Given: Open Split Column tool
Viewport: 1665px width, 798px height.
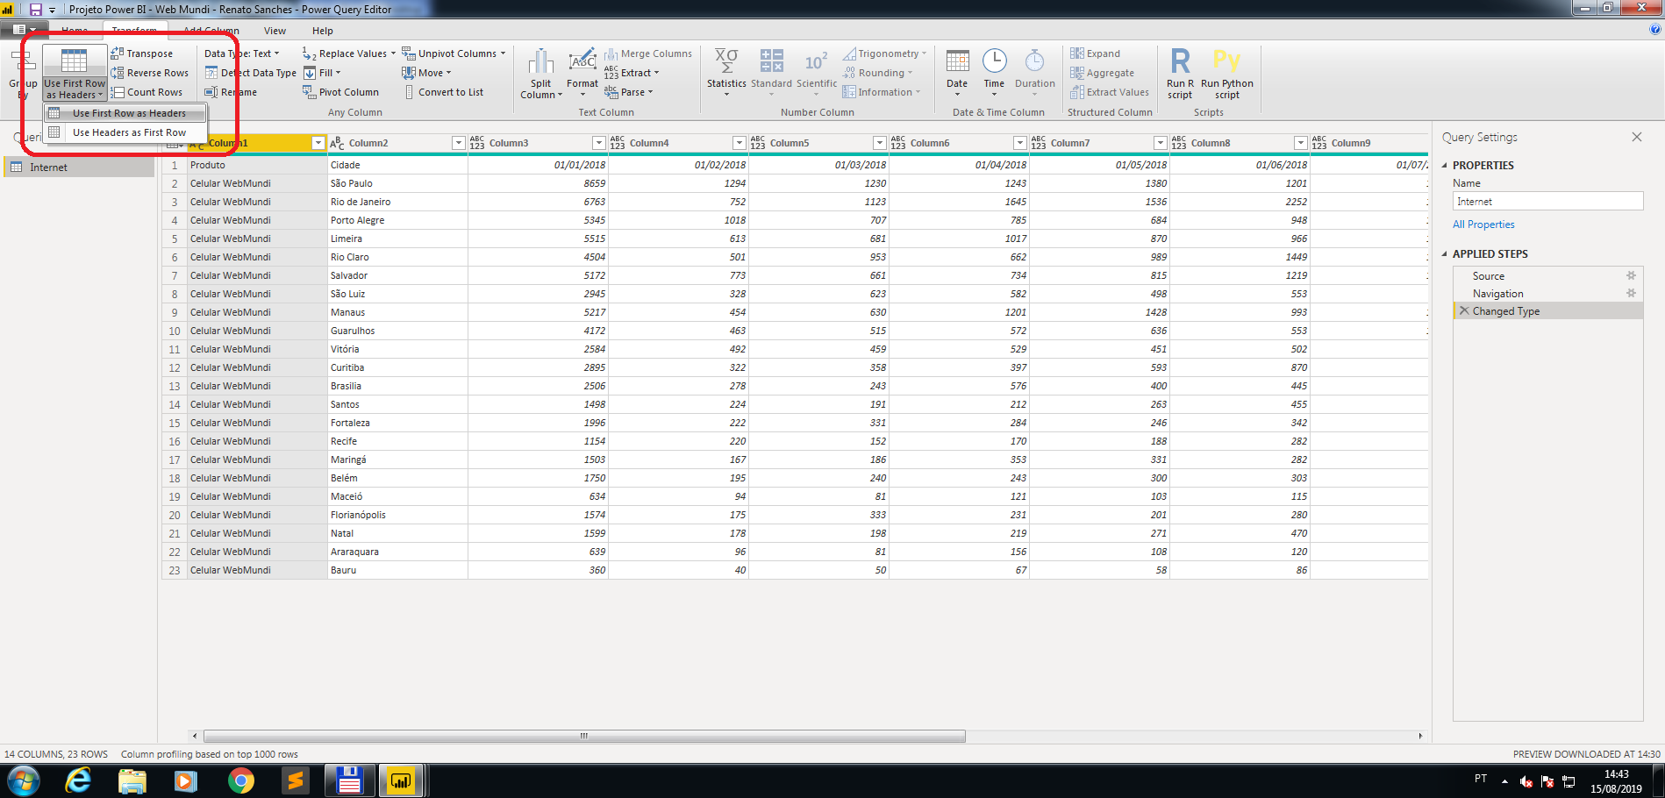Looking at the screenshot, I should click(x=541, y=74).
